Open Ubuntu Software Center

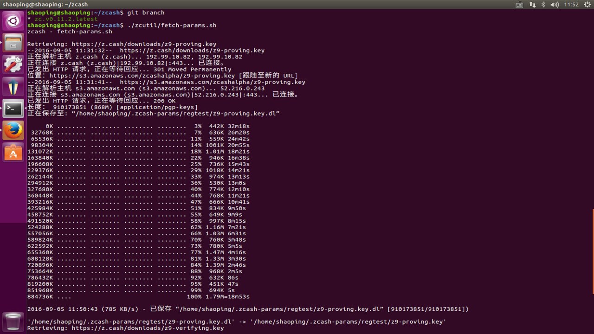tap(13, 153)
